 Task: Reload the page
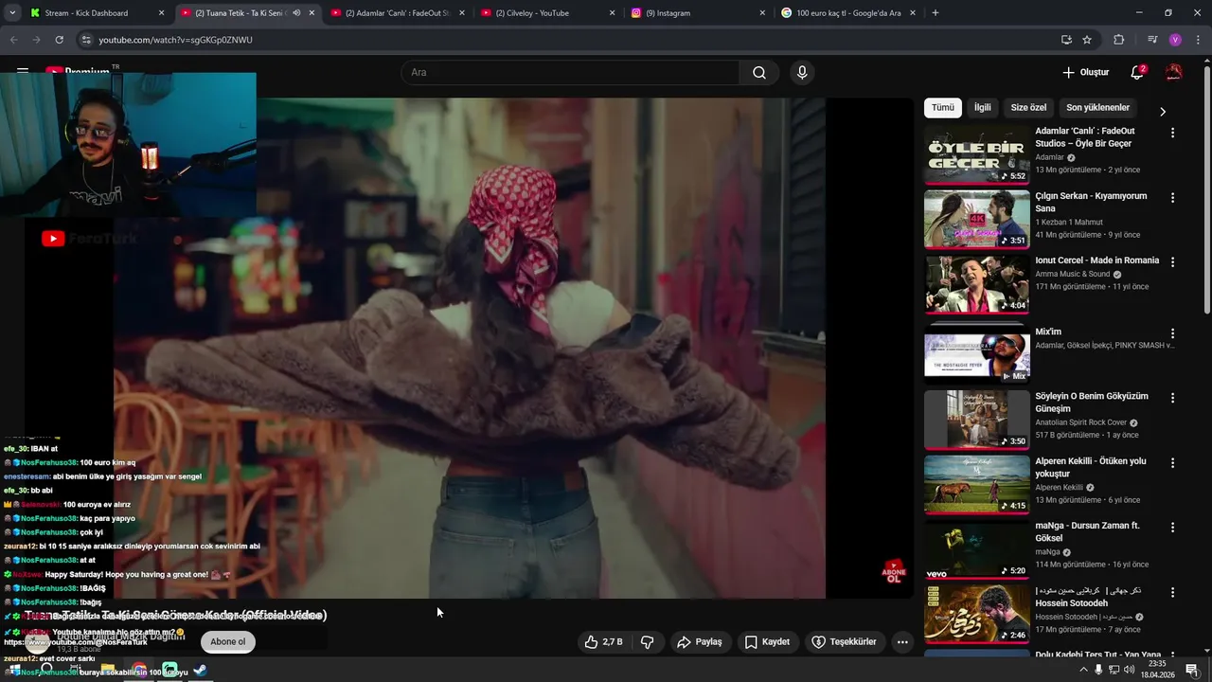(x=59, y=40)
